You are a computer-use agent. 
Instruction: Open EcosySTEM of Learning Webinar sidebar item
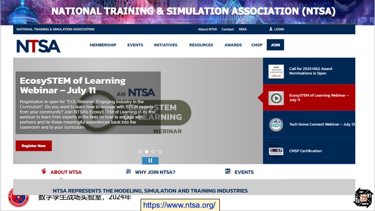(x=309, y=98)
